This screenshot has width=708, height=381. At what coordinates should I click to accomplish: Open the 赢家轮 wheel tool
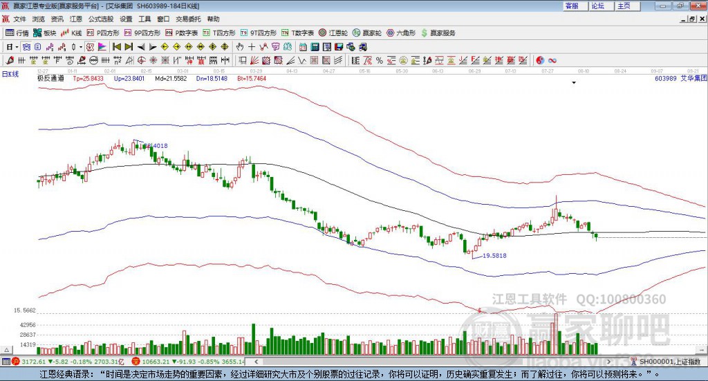pos(367,33)
